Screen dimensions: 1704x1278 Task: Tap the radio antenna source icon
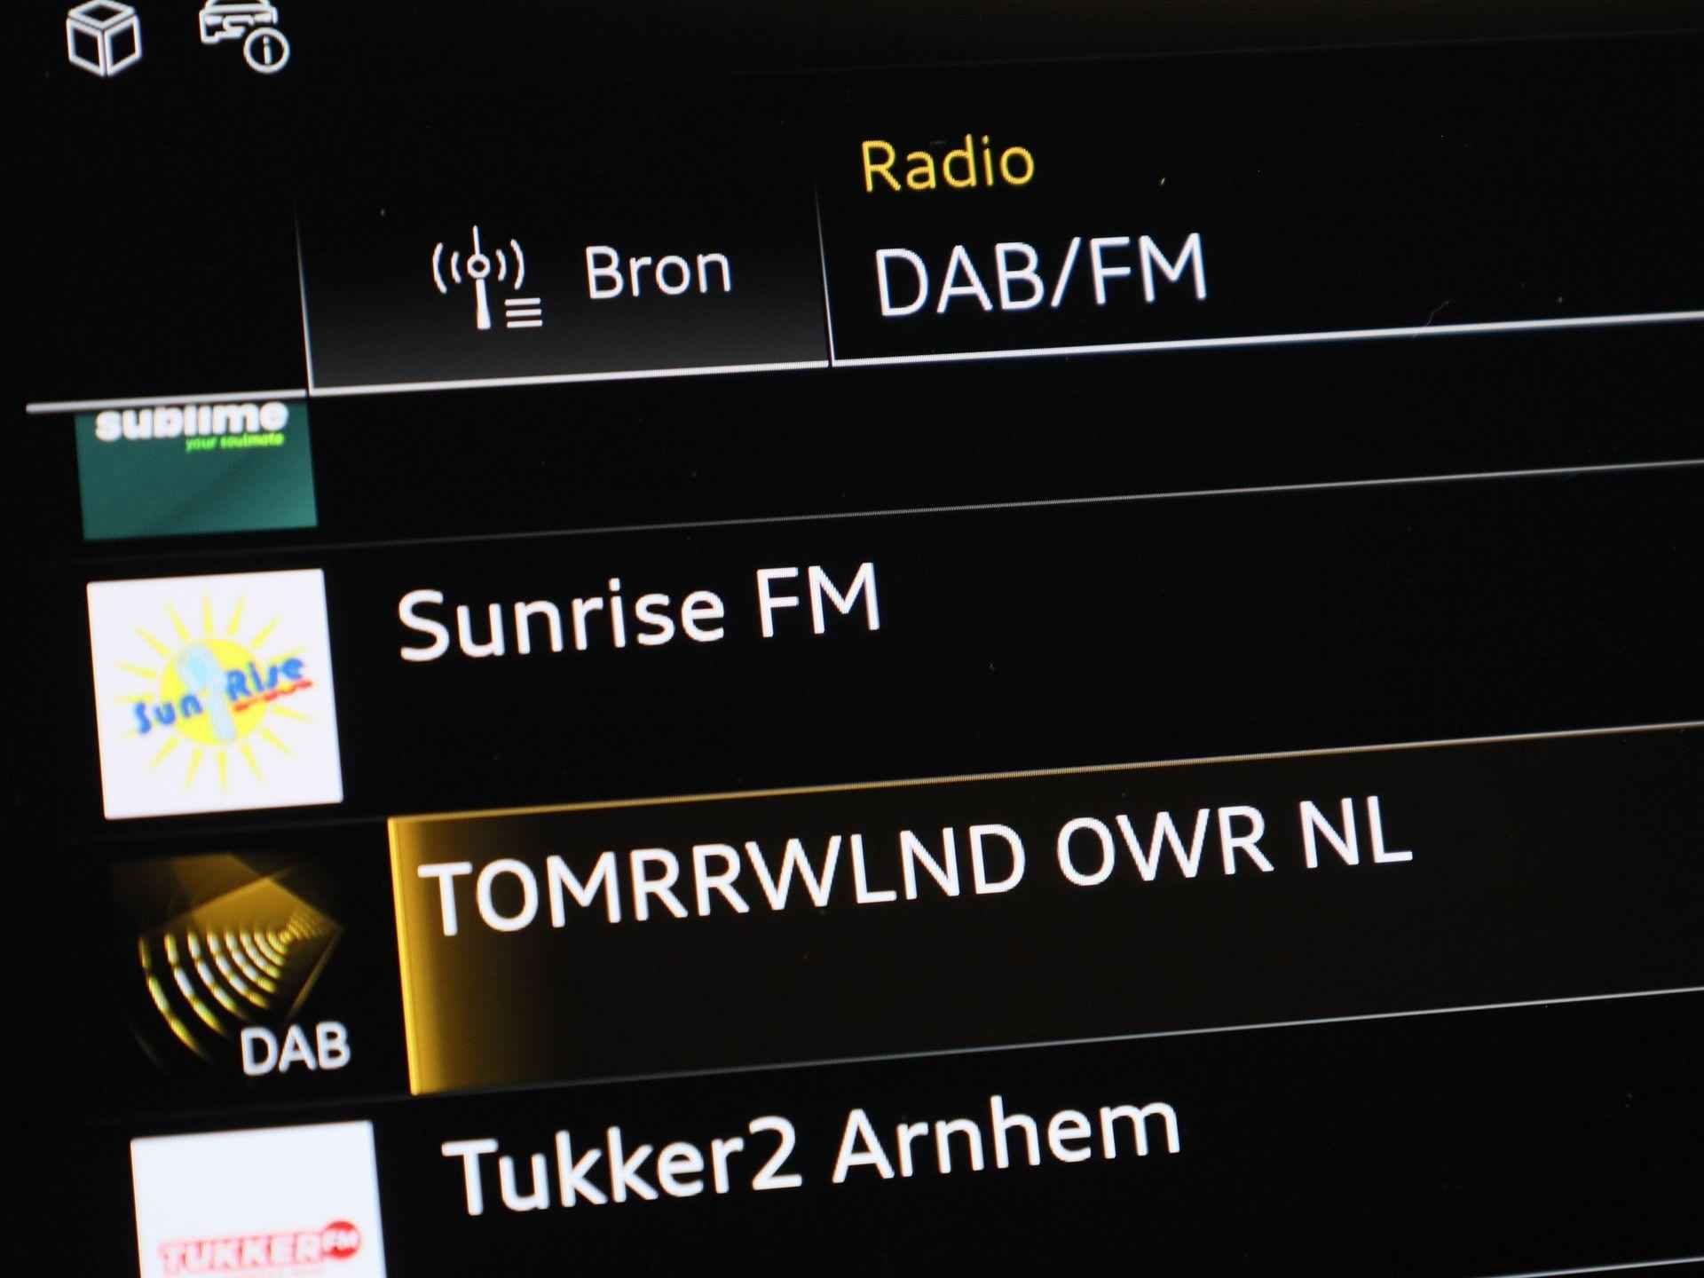click(485, 279)
